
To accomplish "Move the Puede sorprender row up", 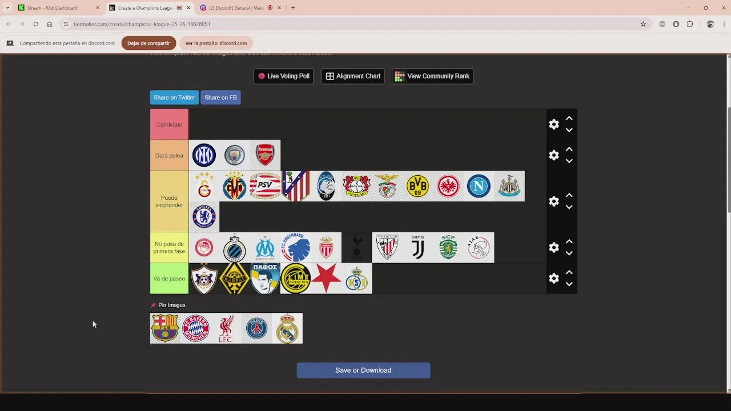I will (x=569, y=196).
